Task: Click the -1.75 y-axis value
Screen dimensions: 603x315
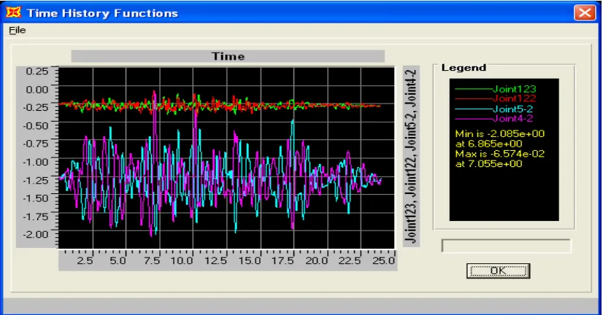Action: (x=35, y=217)
